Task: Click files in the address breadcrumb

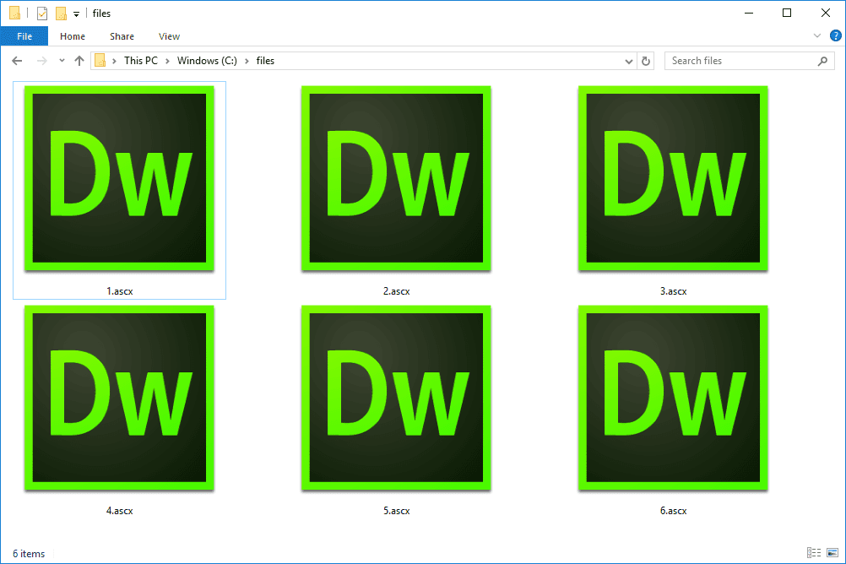Action: [x=265, y=61]
